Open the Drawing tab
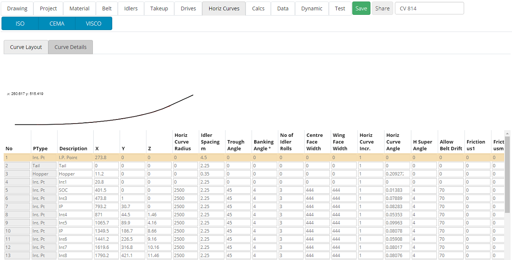512x260 pixels. coord(17,8)
